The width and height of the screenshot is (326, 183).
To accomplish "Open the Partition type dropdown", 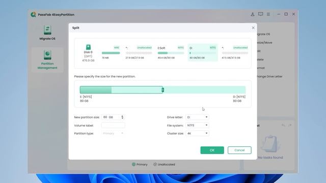I will point(113,133).
